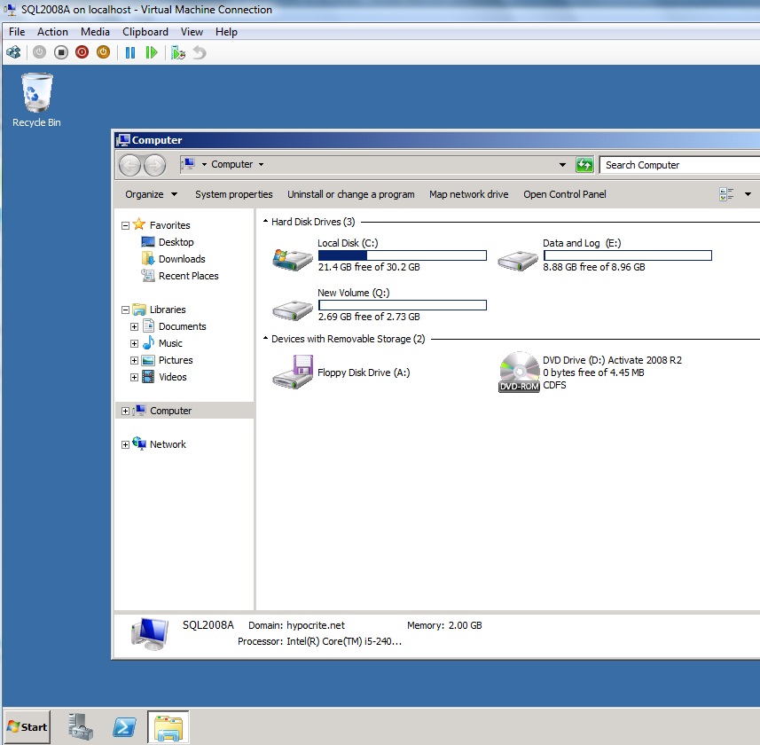The height and width of the screenshot is (745, 760).
Task: Click the New Volume (Q:) usage bar
Action: coord(403,305)
